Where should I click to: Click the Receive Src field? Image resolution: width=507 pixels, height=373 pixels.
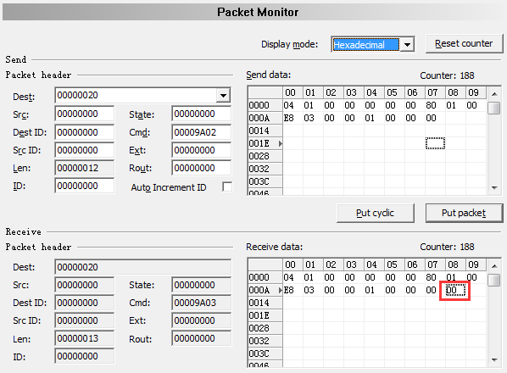click(x=85, y=285)
